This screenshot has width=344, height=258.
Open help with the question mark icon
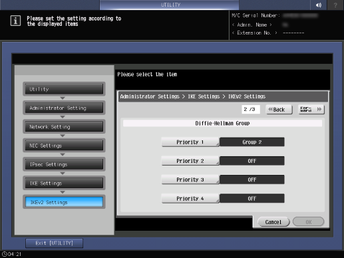click(x=335, y=5)
